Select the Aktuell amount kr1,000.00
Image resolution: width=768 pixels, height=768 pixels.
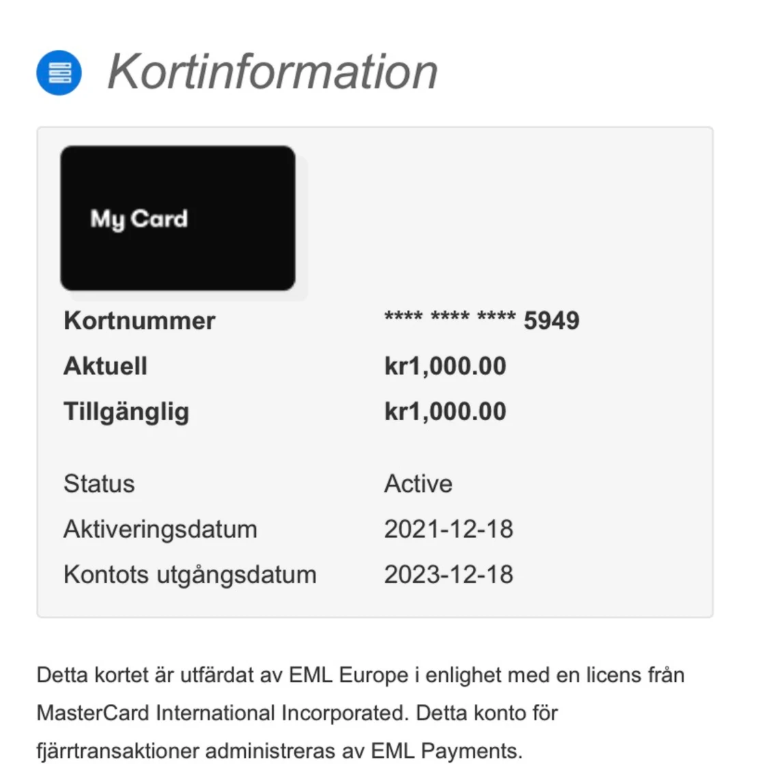[445, 366]
